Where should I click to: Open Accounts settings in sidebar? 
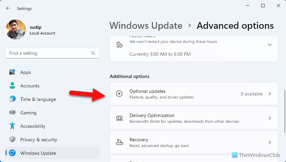tap(53, 85)
